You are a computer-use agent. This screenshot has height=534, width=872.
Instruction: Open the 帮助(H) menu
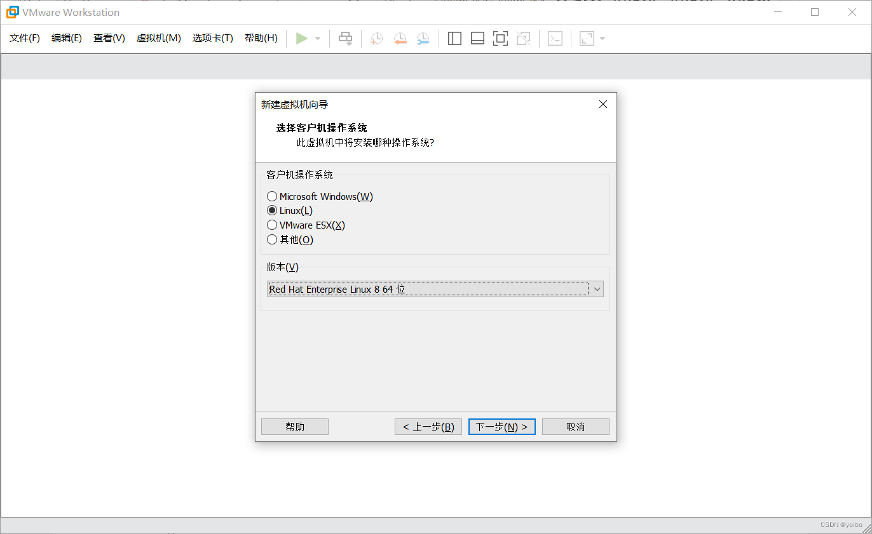click(x=261, y=38)
